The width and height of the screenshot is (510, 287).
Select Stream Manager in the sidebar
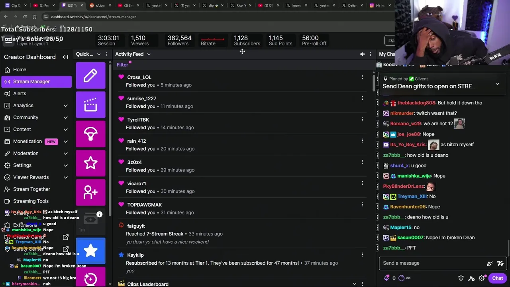point(37,81)
